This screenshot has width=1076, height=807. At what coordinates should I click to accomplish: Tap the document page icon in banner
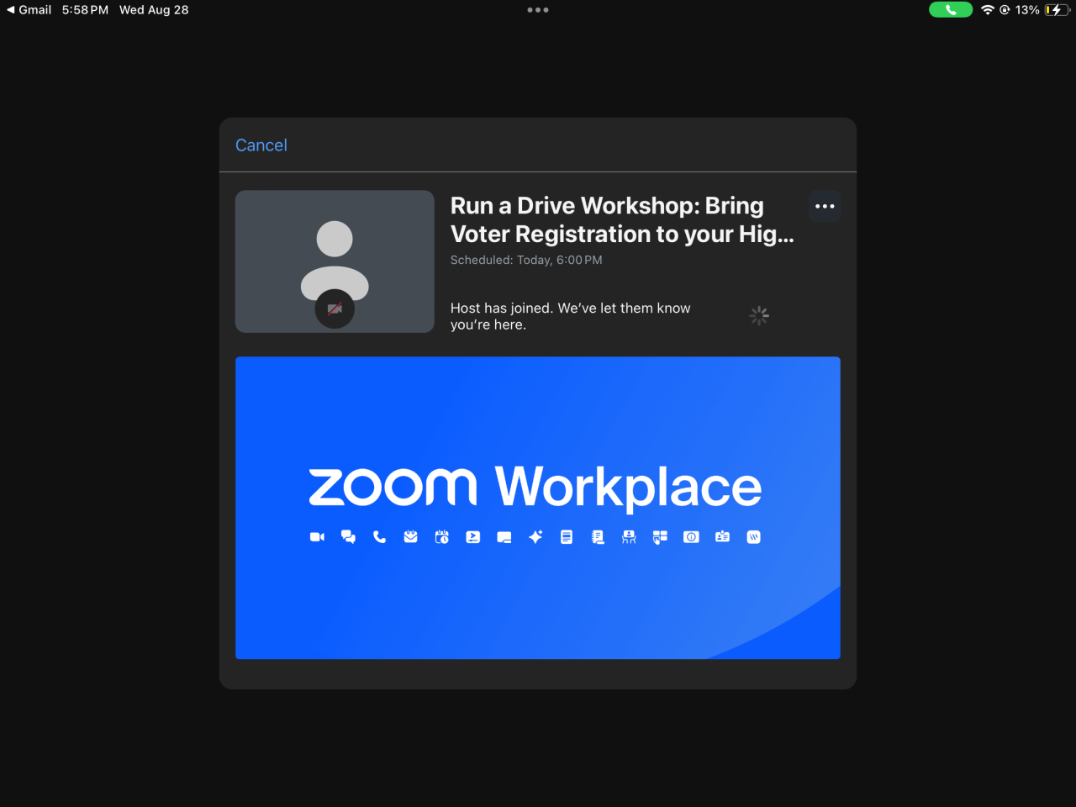[x=567, y=537]
